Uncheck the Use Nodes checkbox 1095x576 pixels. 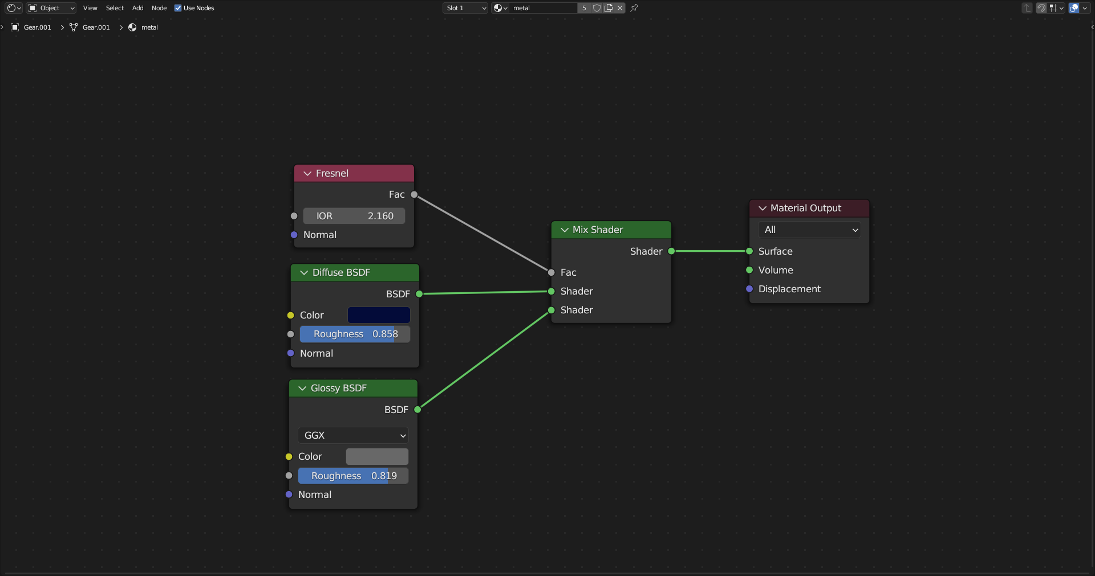pos(178,8)
